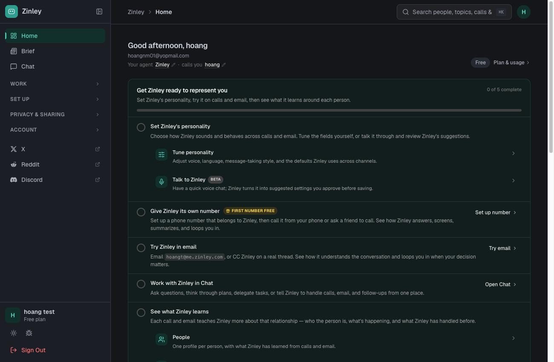Click the hoangnm01@yopmail.com email text
This screenshot has width=554, height=362.
click(159, 56)
